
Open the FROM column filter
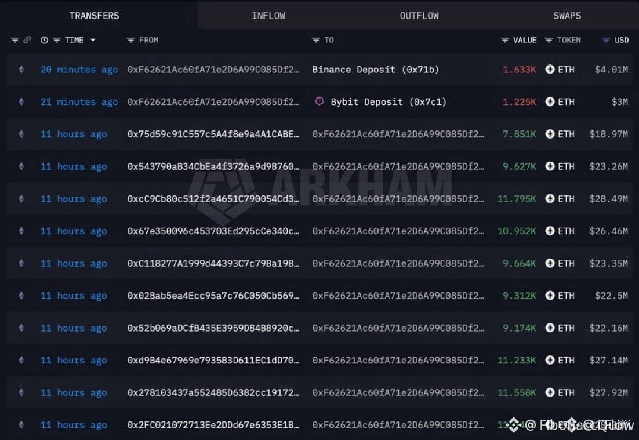(131, 40)
